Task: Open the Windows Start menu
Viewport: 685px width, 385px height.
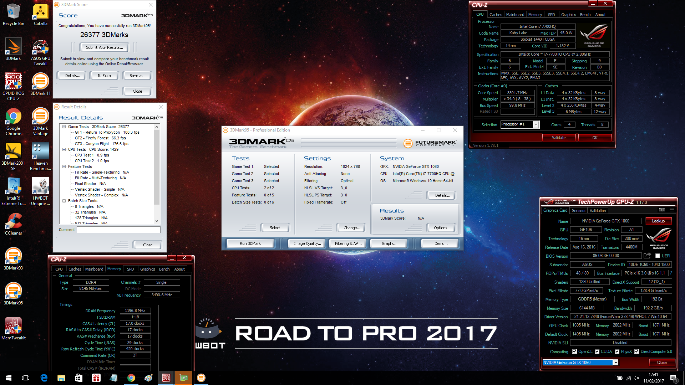Action: (x=9, y=378)
